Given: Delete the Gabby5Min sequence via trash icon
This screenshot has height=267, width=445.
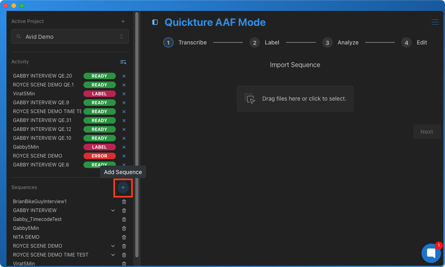Looking at the screenshot, I should pyautogui.click(x=124, y=229).
